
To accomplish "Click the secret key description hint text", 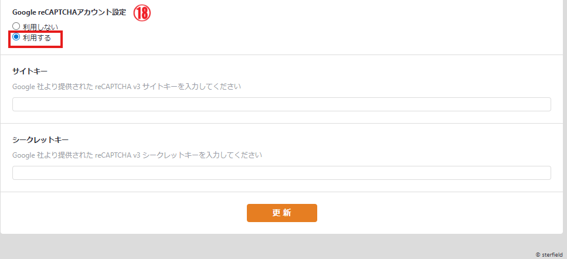I will pyautogui.click(x=137, y=155).
